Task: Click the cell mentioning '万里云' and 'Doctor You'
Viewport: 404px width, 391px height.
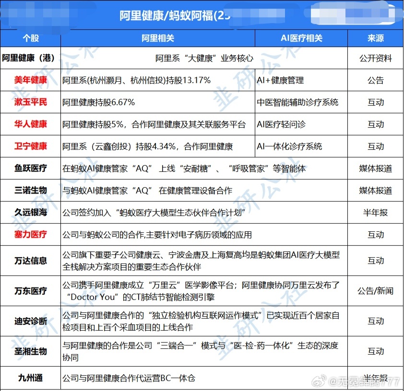Action: tap(204, 291)
